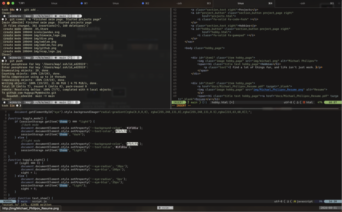
Task: Click 'To github.com:Huppup/MyWebsite.git' line
Action: click(x=29, y=93)
